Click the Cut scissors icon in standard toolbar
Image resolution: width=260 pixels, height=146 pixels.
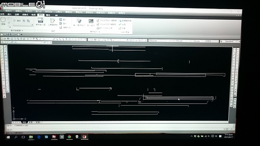click(28, 39)
